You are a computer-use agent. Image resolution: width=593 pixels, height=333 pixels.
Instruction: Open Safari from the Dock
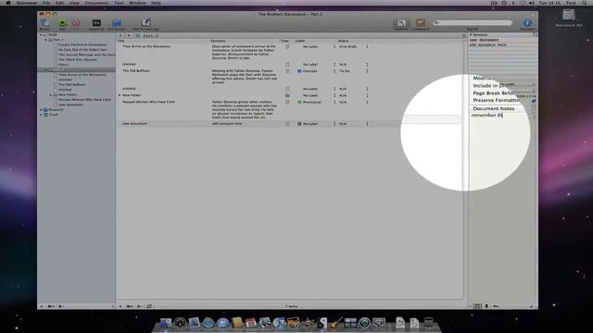tap(208, 323)
